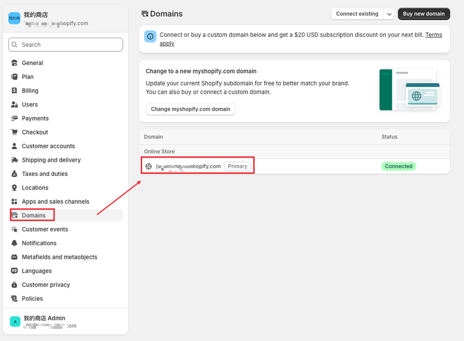Screen dimensions: 464x341
Task: Expand the Connect existing dropdown arrow
Action: (x=389, y=14)
